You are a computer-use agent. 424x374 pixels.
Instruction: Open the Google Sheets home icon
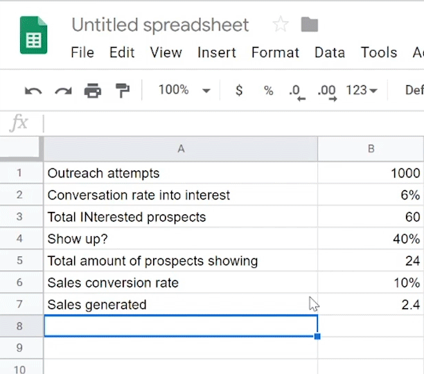click(x=33, y=38)
